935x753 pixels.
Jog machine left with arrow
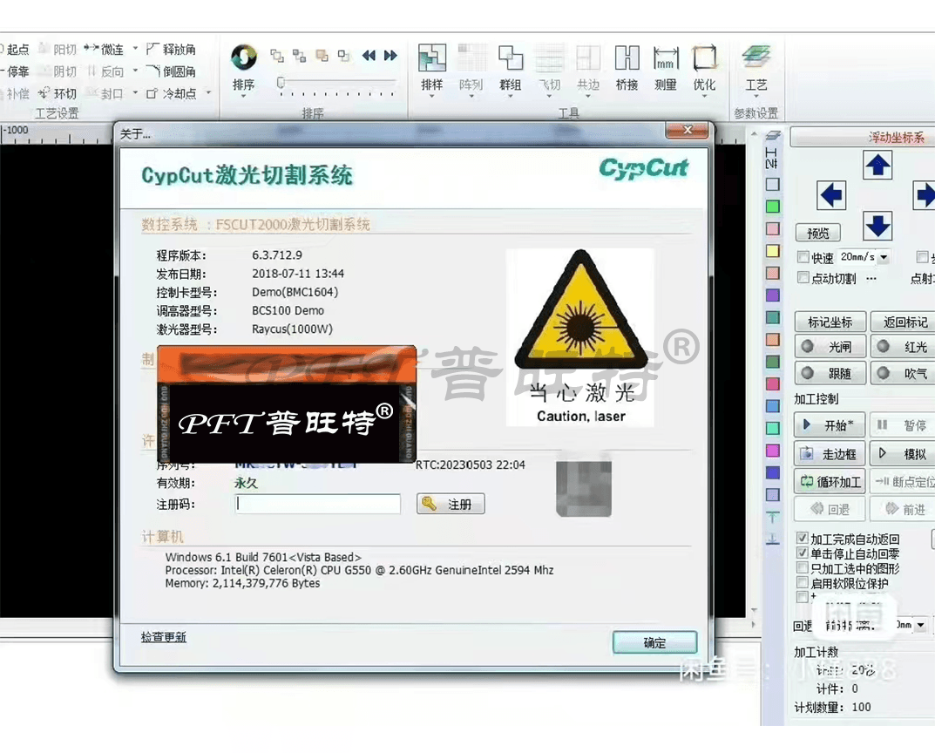click(x=831, y=194)
